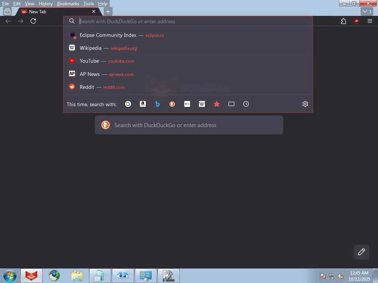Search open tabs using the tab icon
Screen dimensions: 378x283
click(x=231, y=104)
